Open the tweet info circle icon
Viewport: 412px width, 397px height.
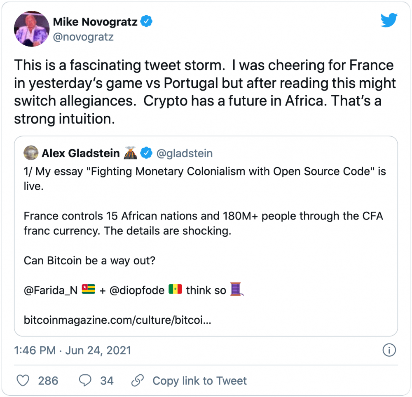point(389,350)
